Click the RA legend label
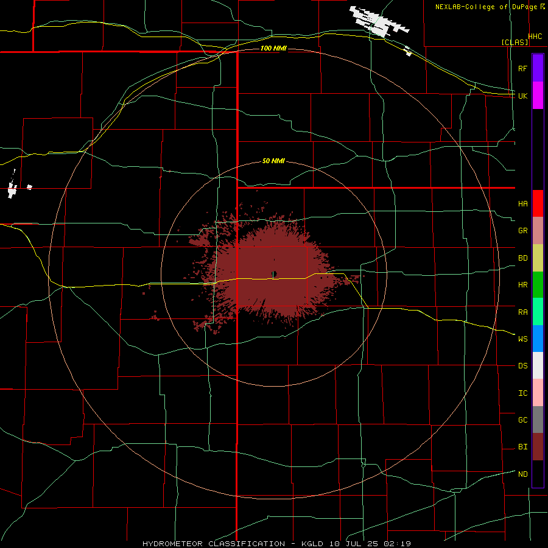 tap(523, 312)
